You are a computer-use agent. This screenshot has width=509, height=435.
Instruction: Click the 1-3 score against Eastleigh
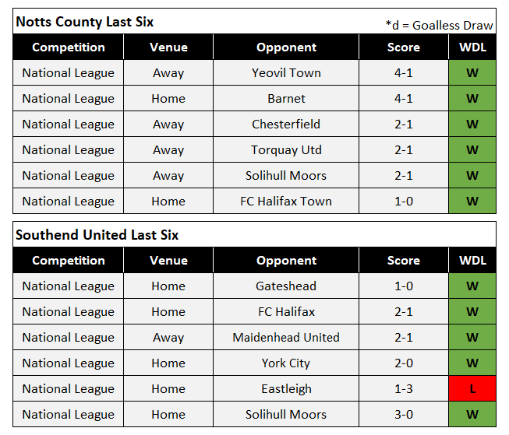[404, 388]
